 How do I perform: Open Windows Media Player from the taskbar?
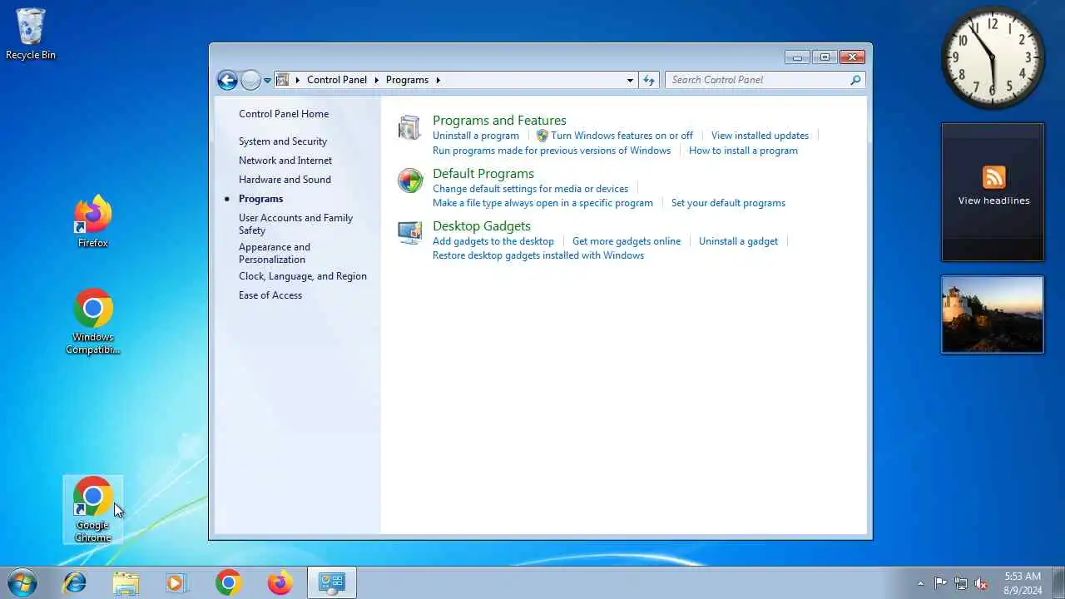point(176,582)
